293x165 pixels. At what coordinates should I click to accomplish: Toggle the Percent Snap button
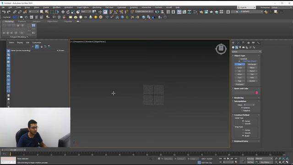click(x=121, y=12)
